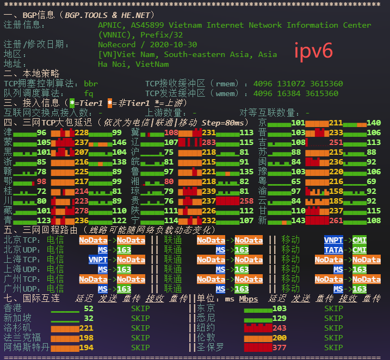Click the red '377' latency for 圣保罗
The image size is (390, 360).
pos(280,348)
